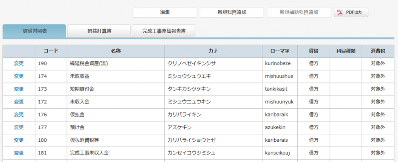Open 変更 for 短期貸付金 row
The image size is (398, 162).
(19, 89)
